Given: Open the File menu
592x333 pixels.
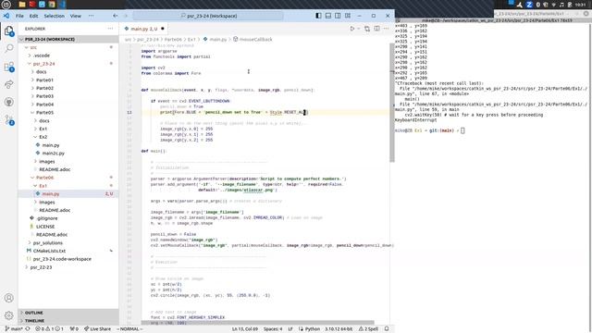Looking at the screenshot, I should [19, 16].
